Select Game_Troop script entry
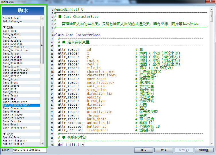216x155 pixels. click(21, 95)
